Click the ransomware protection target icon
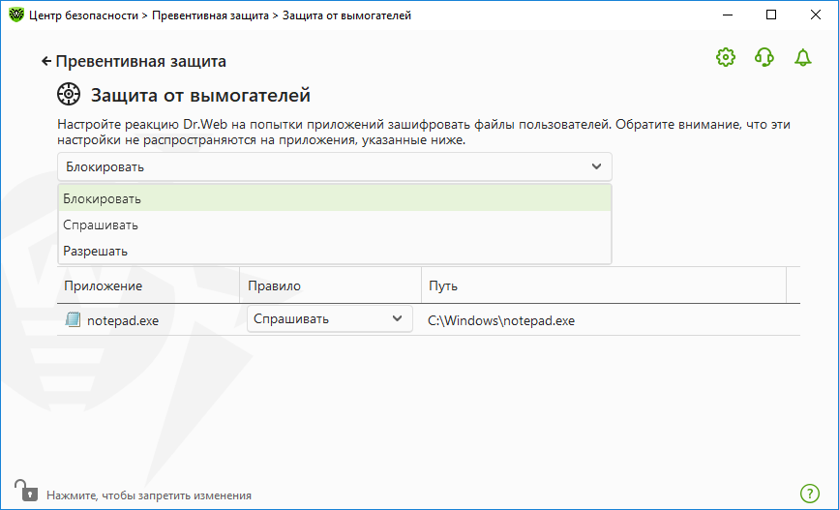 [x=69, y=94]
